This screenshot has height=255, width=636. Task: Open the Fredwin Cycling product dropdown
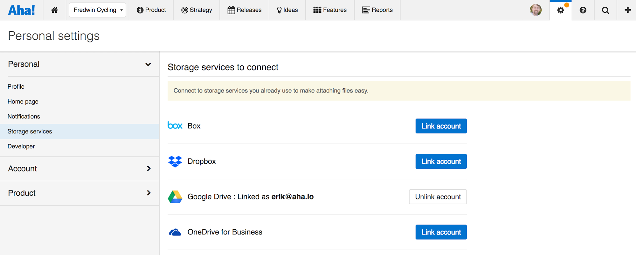98,10
